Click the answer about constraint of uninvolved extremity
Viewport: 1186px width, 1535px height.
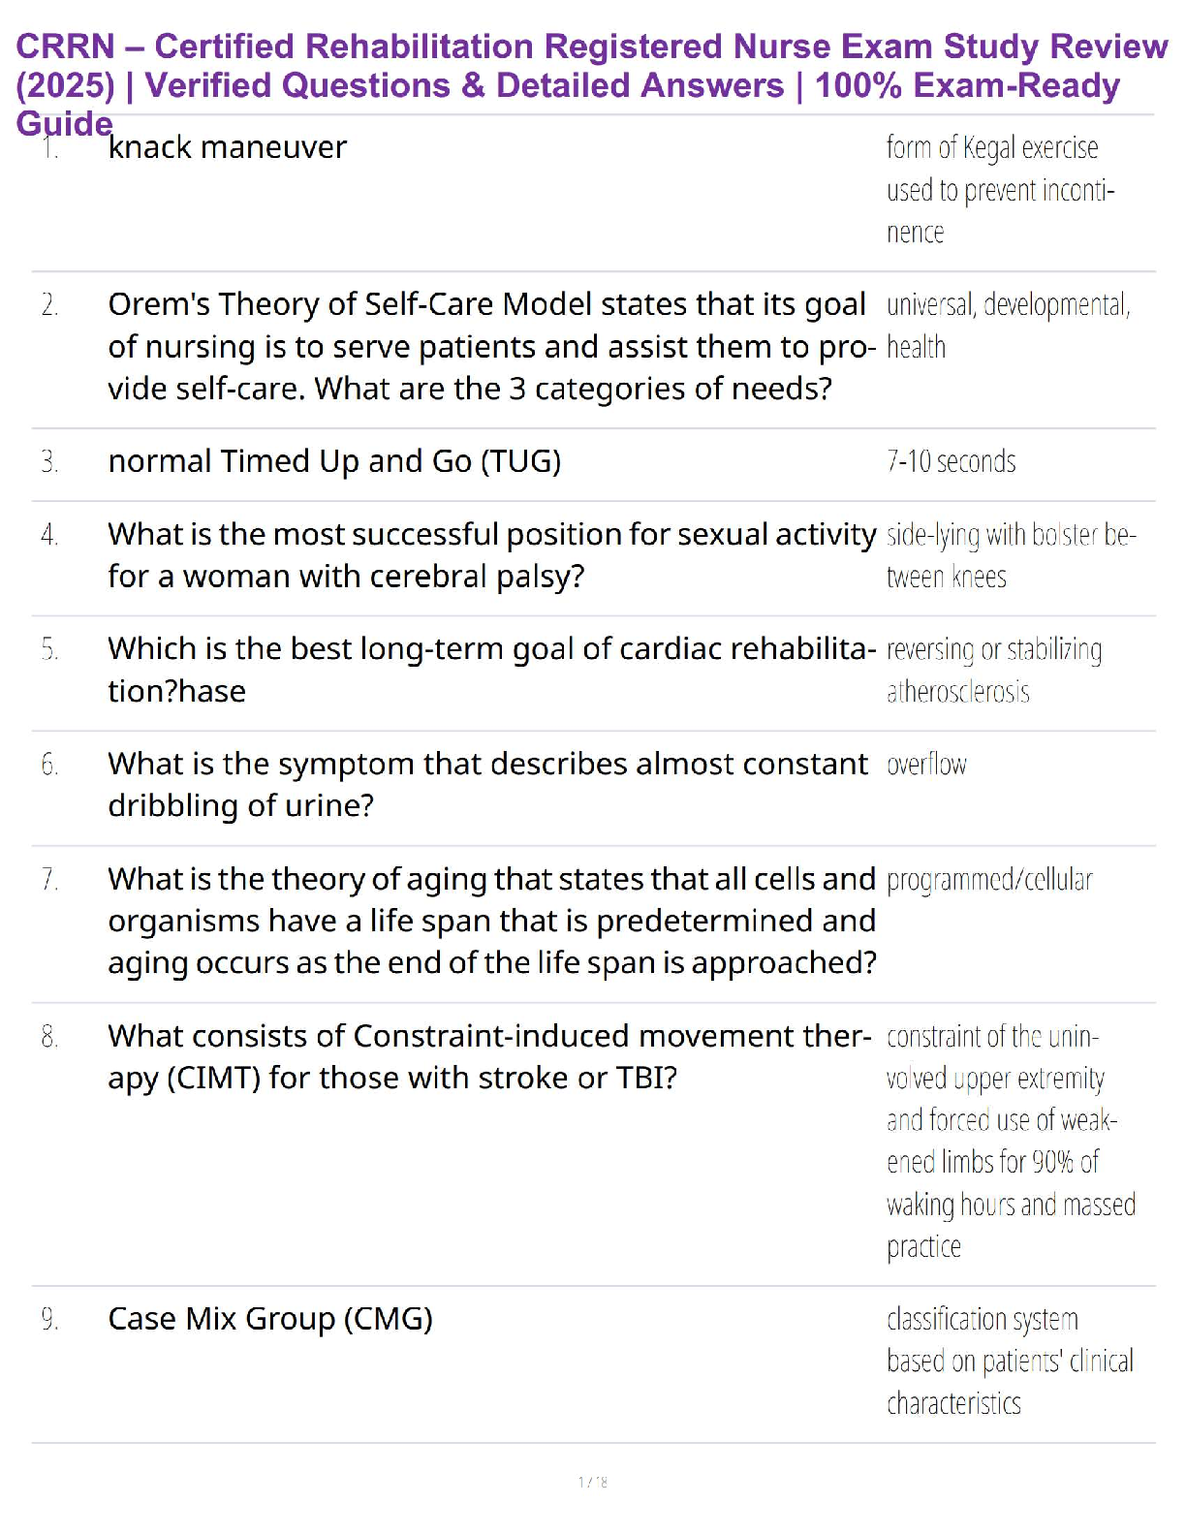(x=1008, y=1141)
